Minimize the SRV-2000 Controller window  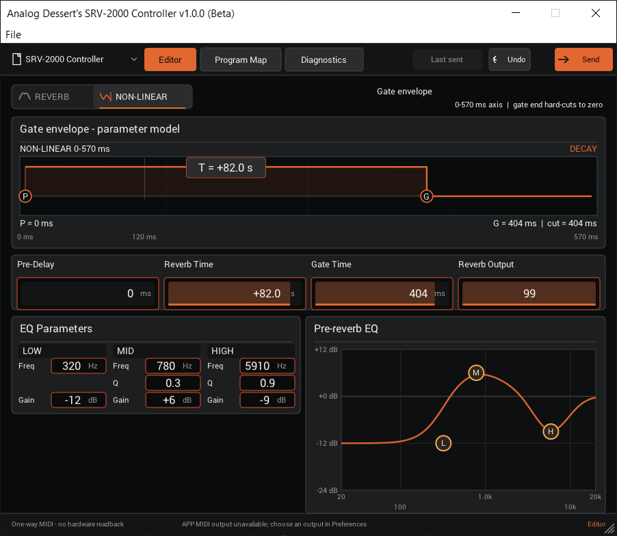(516, 13)
